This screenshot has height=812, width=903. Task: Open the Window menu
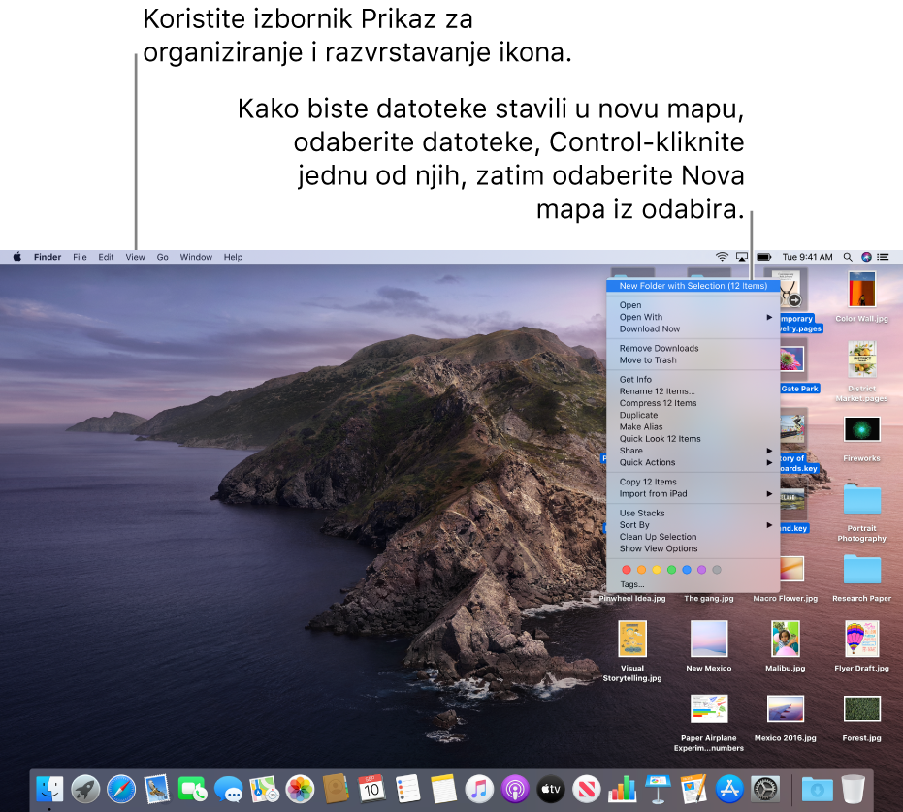click(196, 257)
